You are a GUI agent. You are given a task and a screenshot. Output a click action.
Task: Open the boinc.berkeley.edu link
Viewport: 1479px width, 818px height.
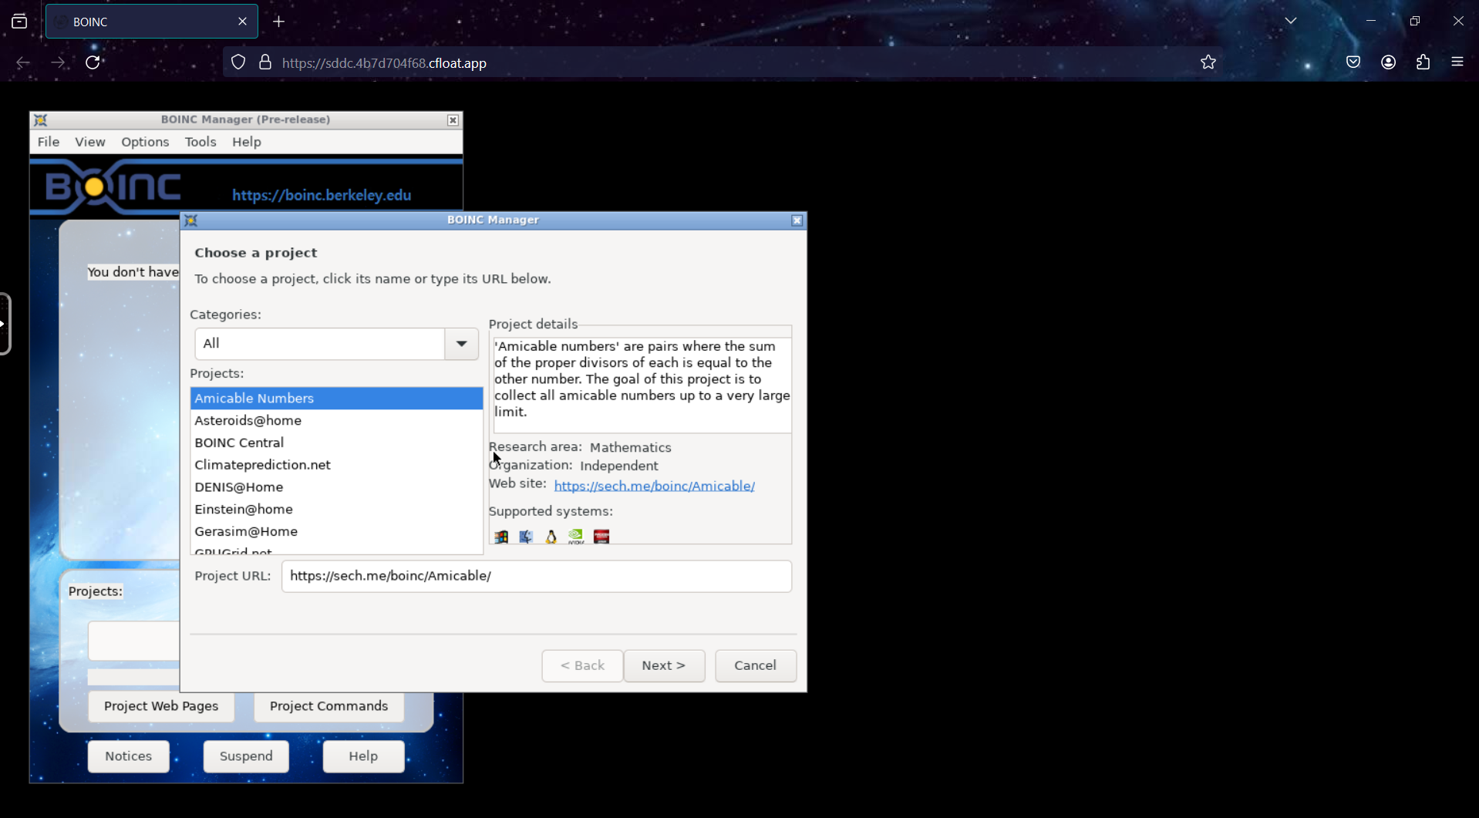[322, 195]
